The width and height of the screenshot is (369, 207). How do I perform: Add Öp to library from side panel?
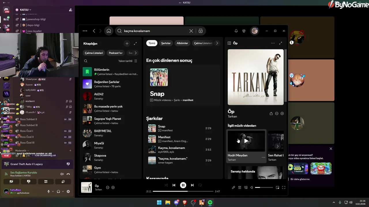click(282, 114)
